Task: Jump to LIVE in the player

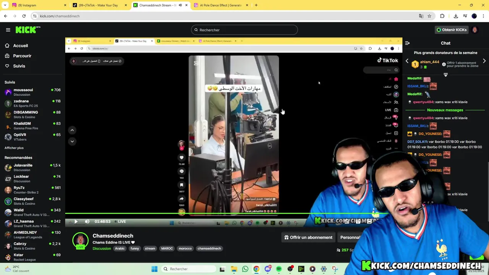Action: (x=120, y=222)
